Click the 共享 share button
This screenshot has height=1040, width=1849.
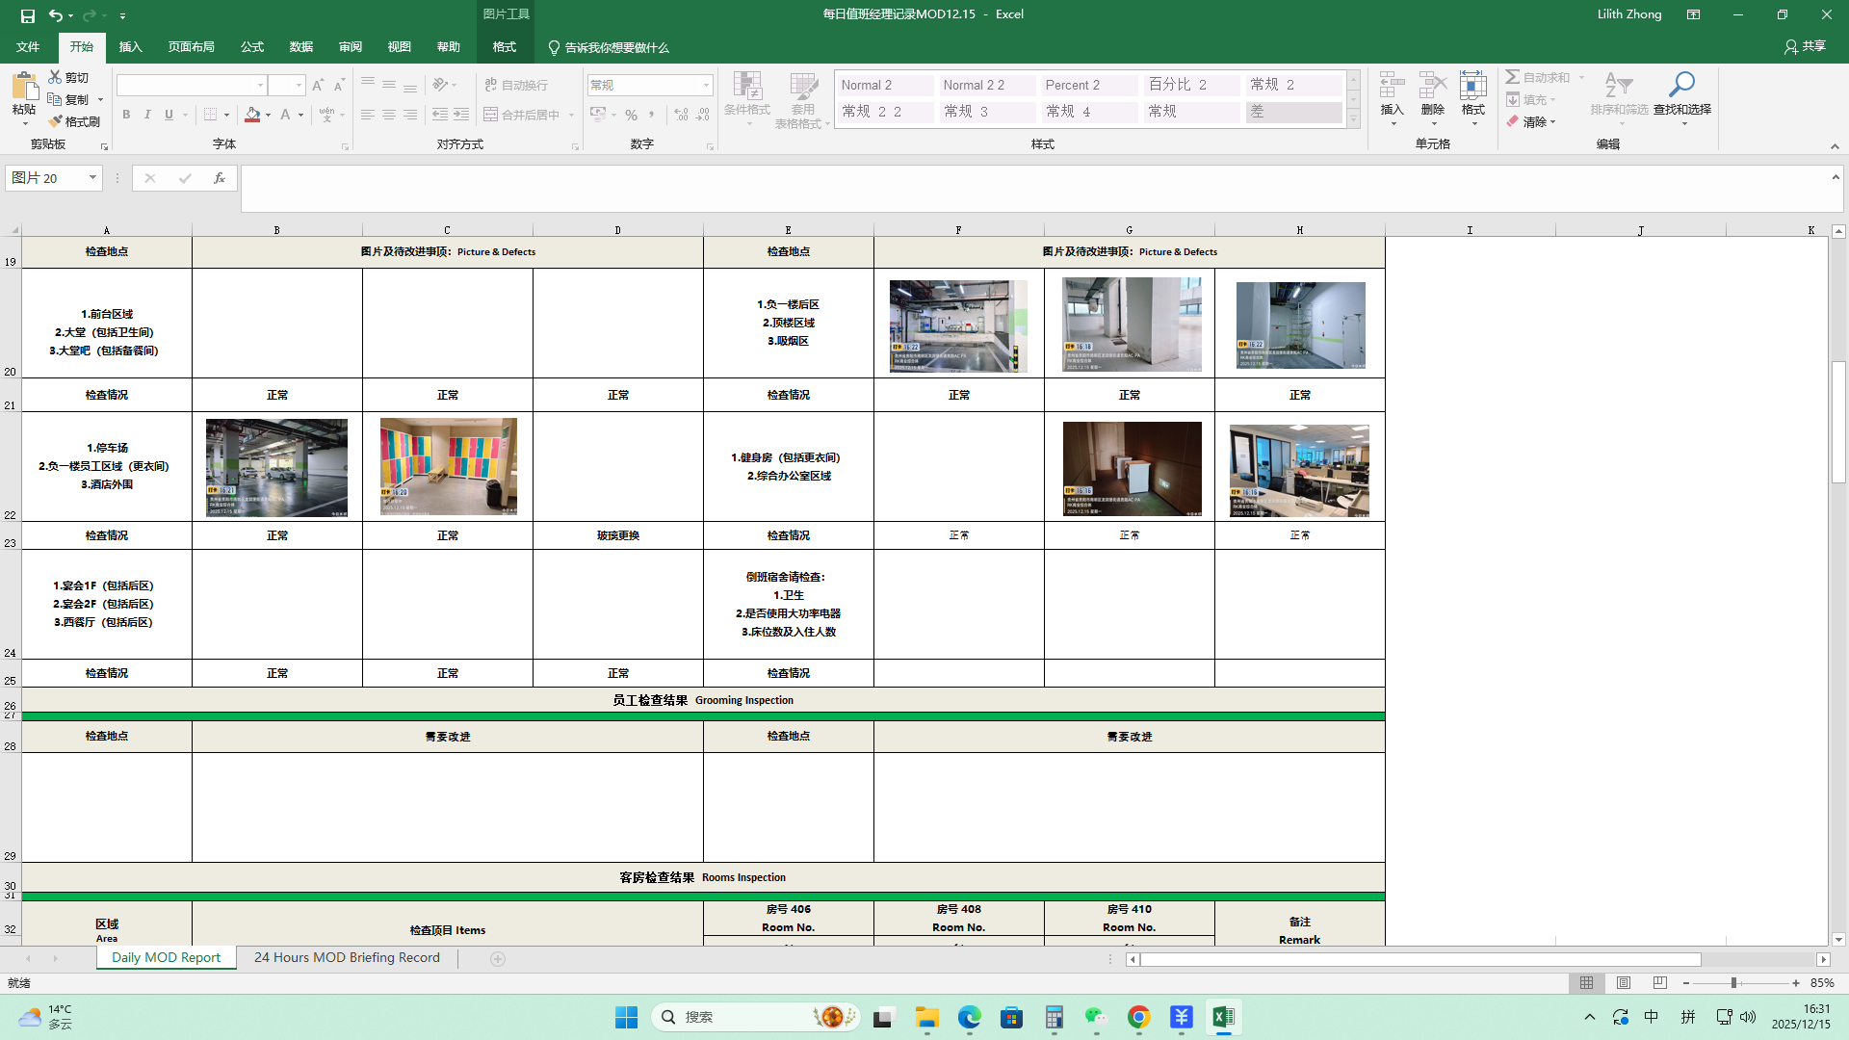[x=1805, y=46]
